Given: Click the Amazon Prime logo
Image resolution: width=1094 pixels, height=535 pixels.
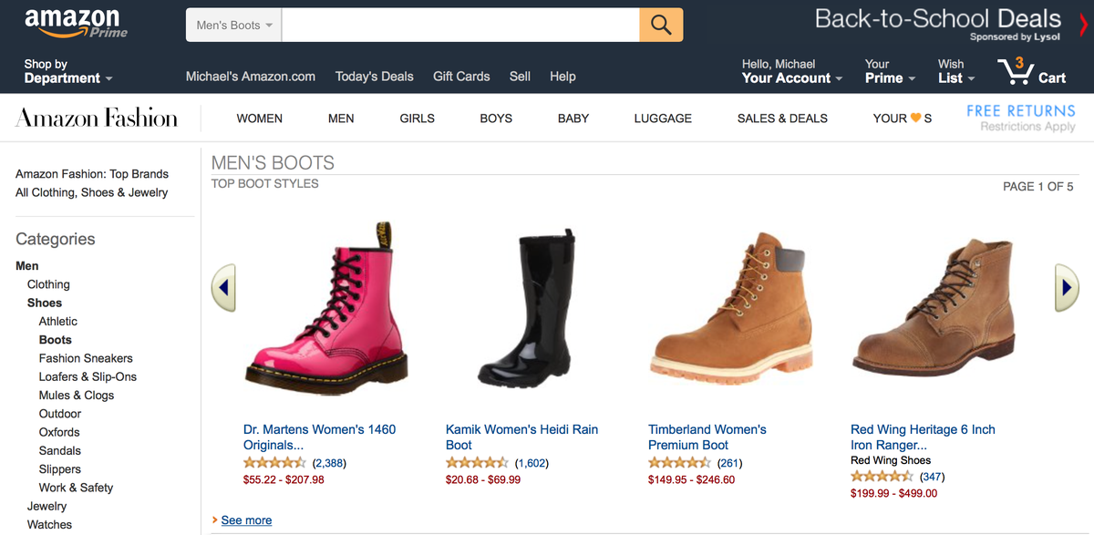Looking at the screenshot, I should coord(77,23).
